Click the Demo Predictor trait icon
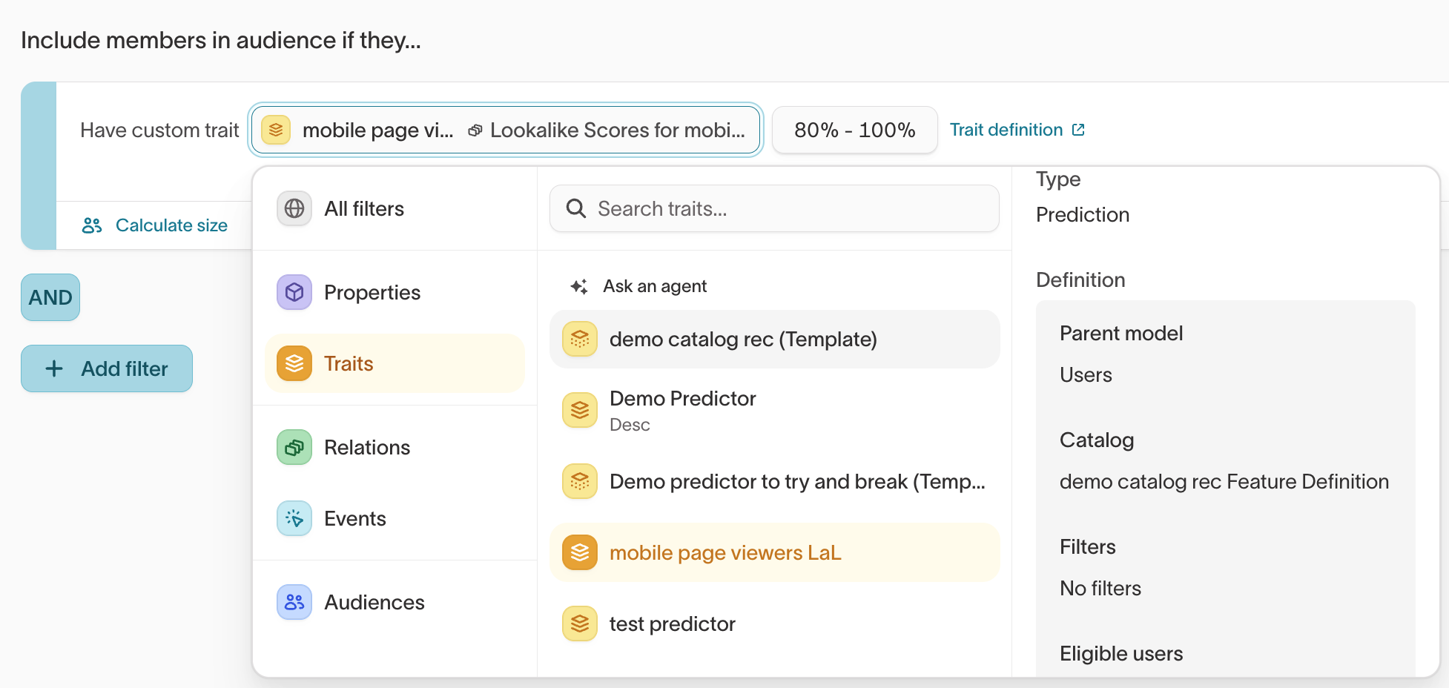The height and width of the screenshot is (688, 1449). tap(580, 410)
